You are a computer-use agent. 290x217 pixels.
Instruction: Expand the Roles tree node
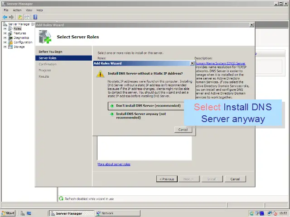click(x=5, y=29)
